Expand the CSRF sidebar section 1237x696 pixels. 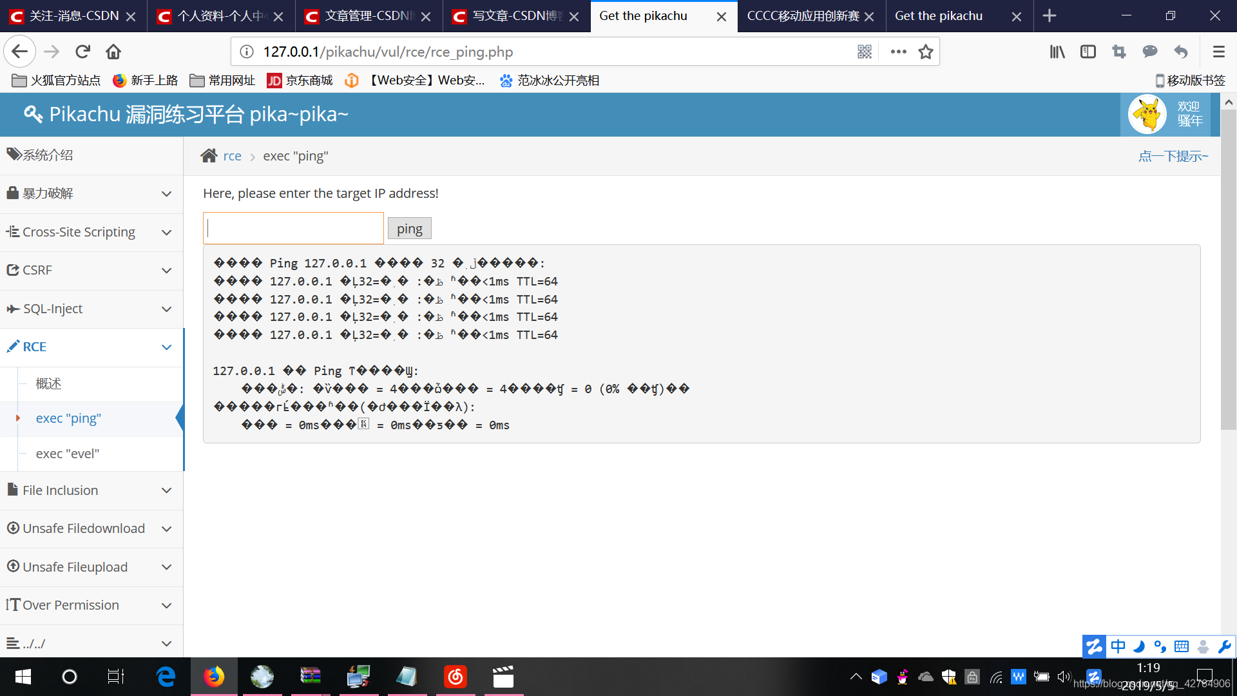pos(91,270)
